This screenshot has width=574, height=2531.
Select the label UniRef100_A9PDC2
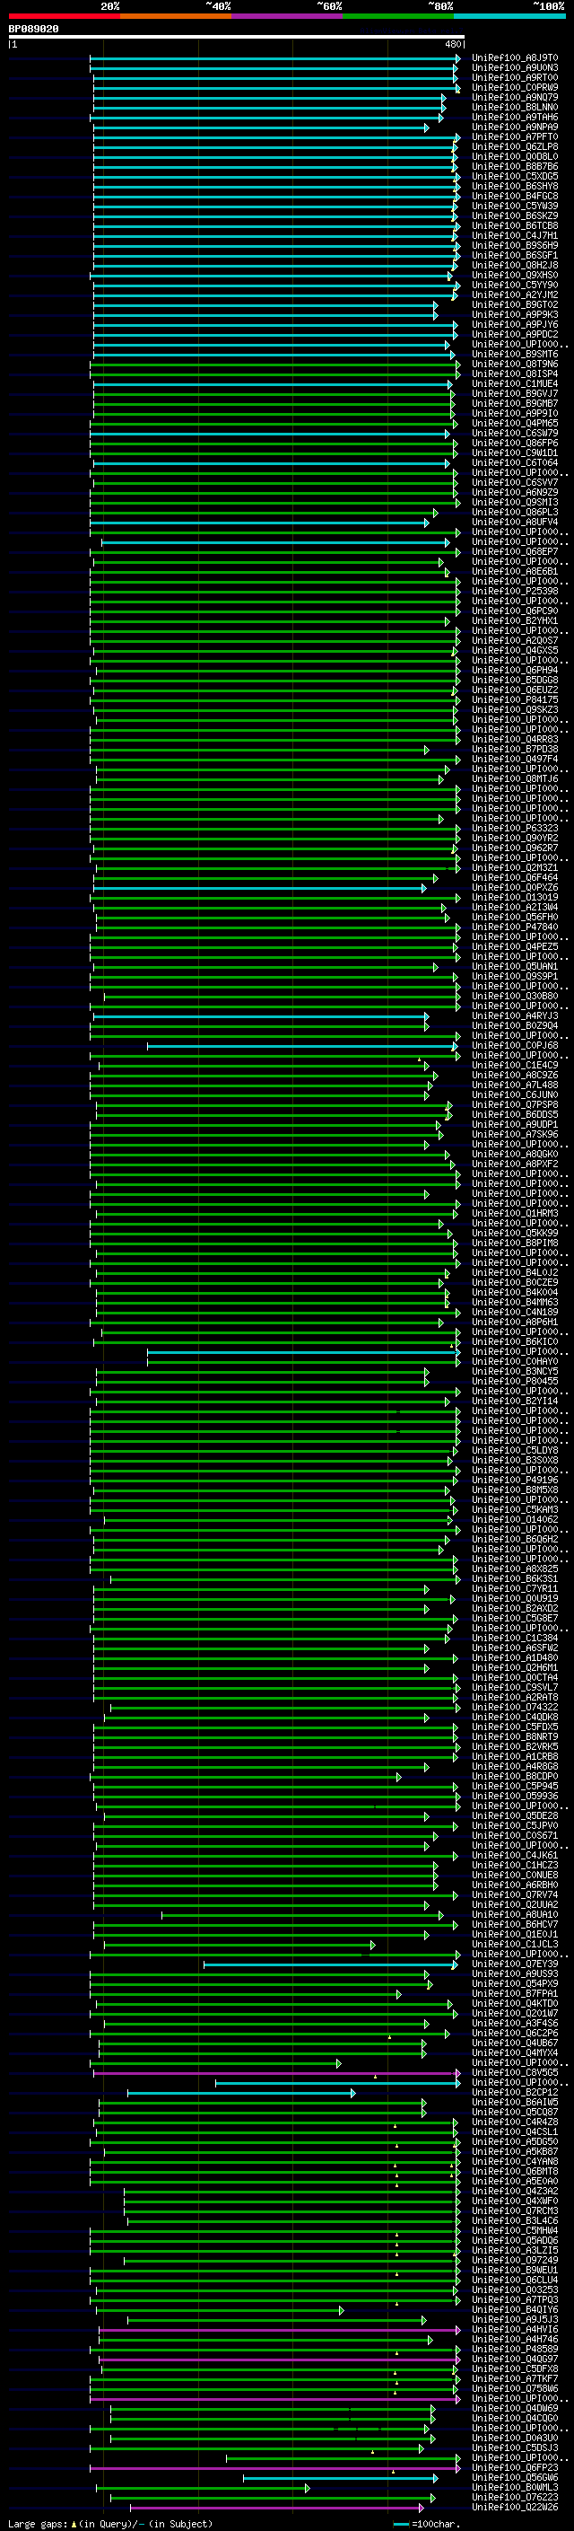(515, 334)
